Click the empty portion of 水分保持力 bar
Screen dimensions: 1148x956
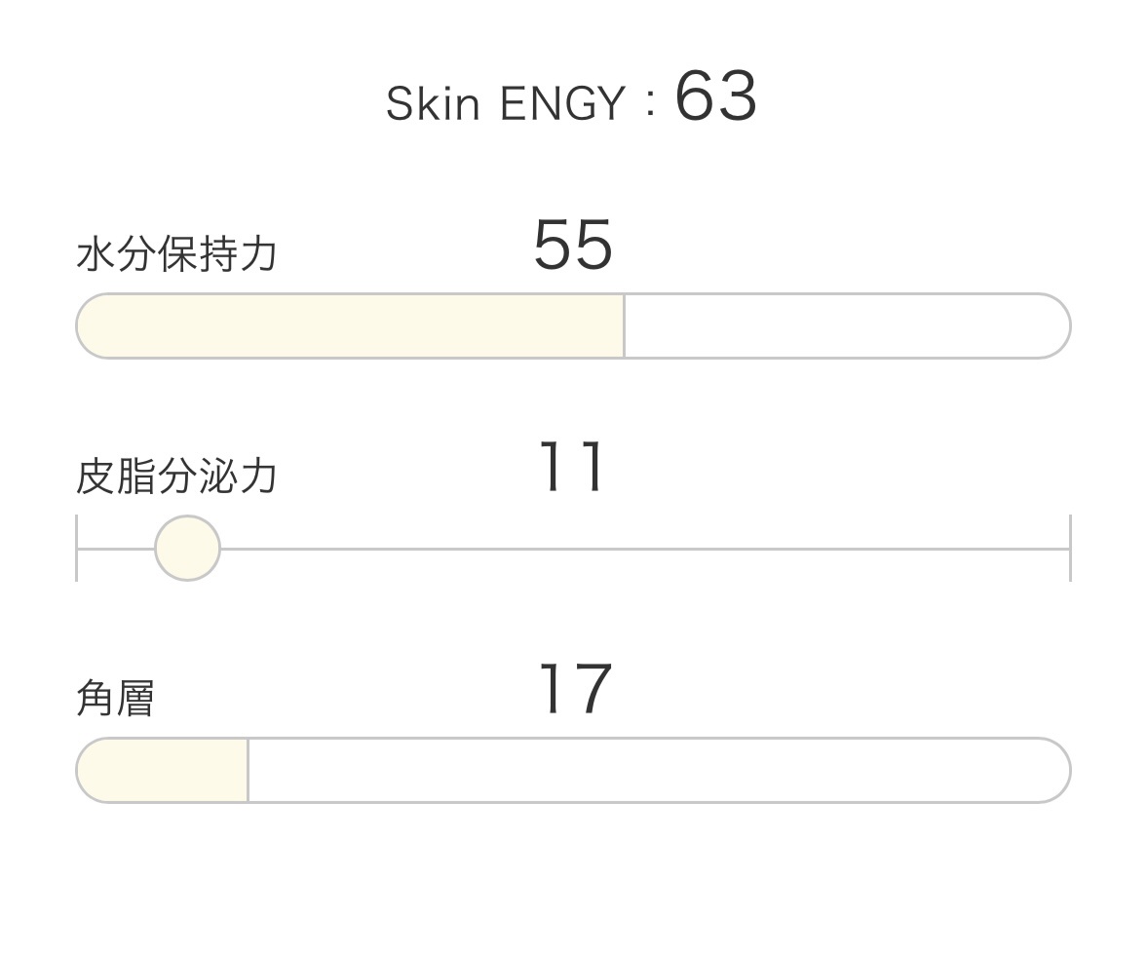point(846,326)
